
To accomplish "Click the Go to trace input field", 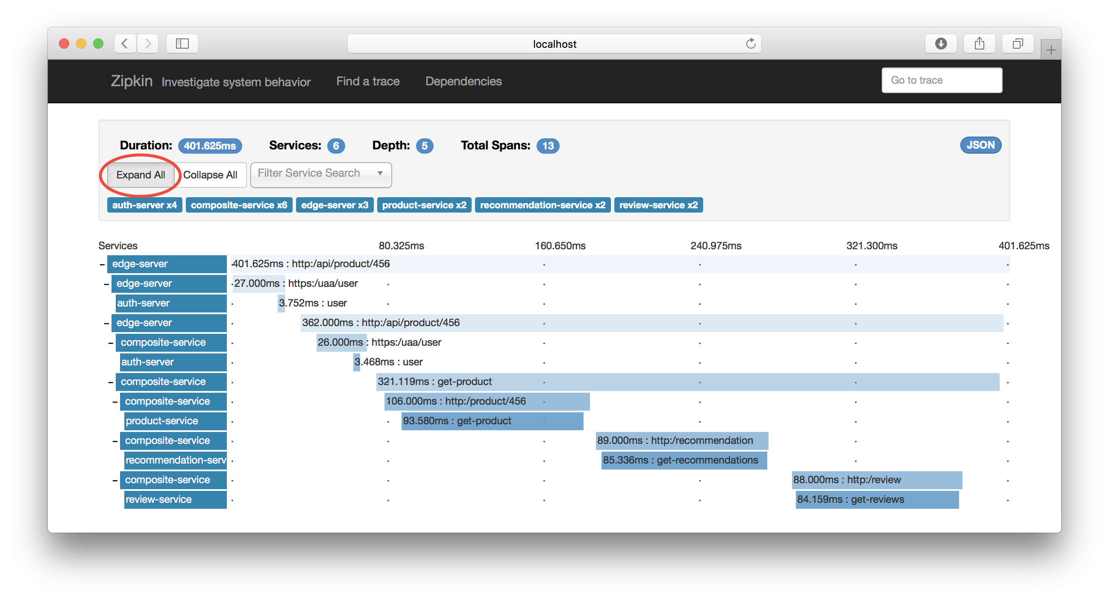I will 940,81.
